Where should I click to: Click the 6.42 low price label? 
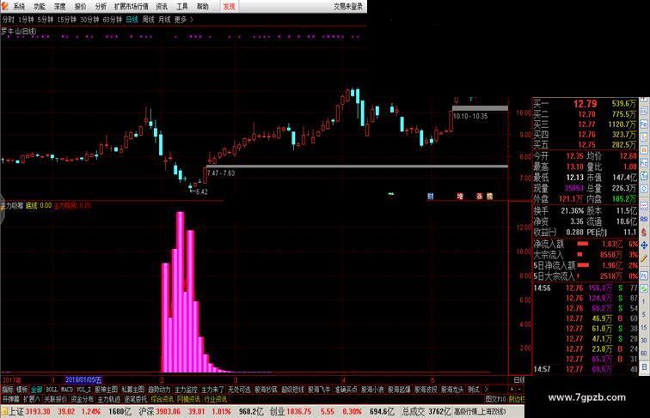[201, 191]
